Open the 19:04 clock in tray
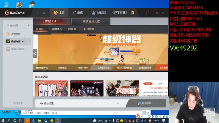This screenshot has height=123, width=219. (157, 121)
